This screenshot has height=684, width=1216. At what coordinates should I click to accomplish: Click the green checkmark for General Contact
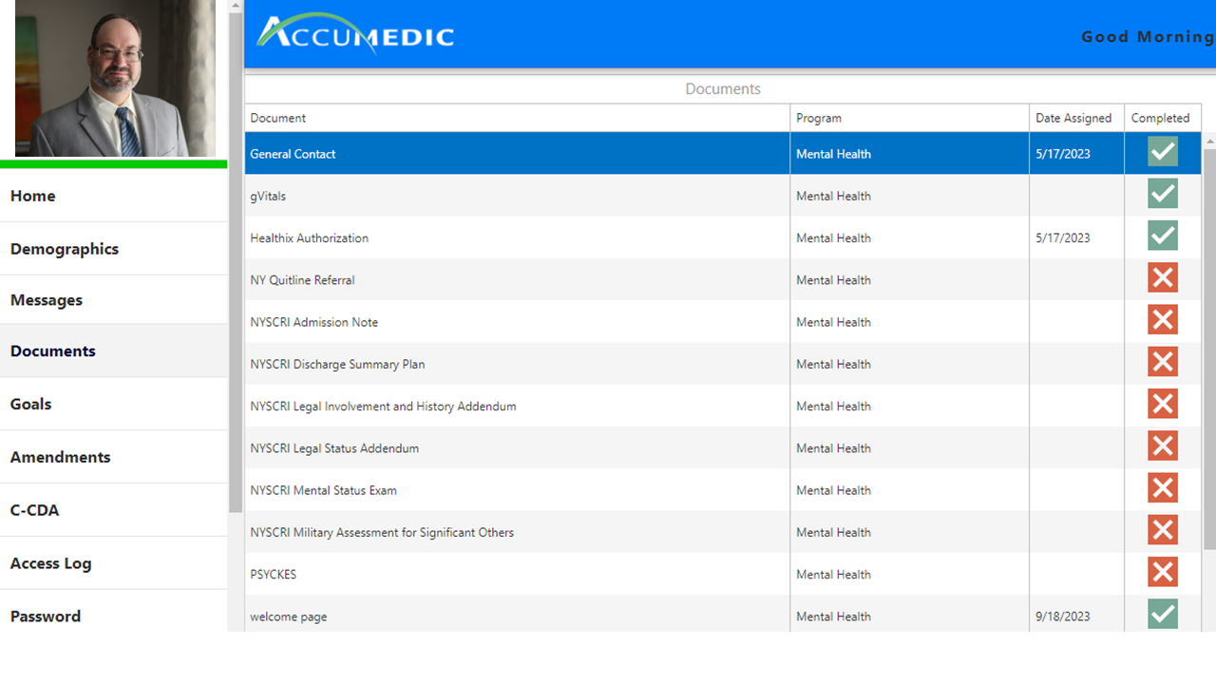point(1162,151)
